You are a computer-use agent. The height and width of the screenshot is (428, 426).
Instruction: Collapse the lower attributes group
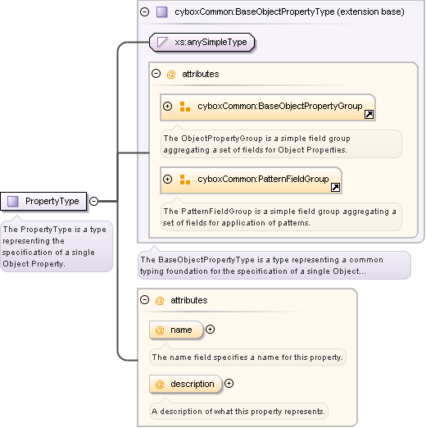click(x=144, y=300)
